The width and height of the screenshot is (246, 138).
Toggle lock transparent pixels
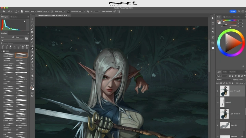point(221,83)
